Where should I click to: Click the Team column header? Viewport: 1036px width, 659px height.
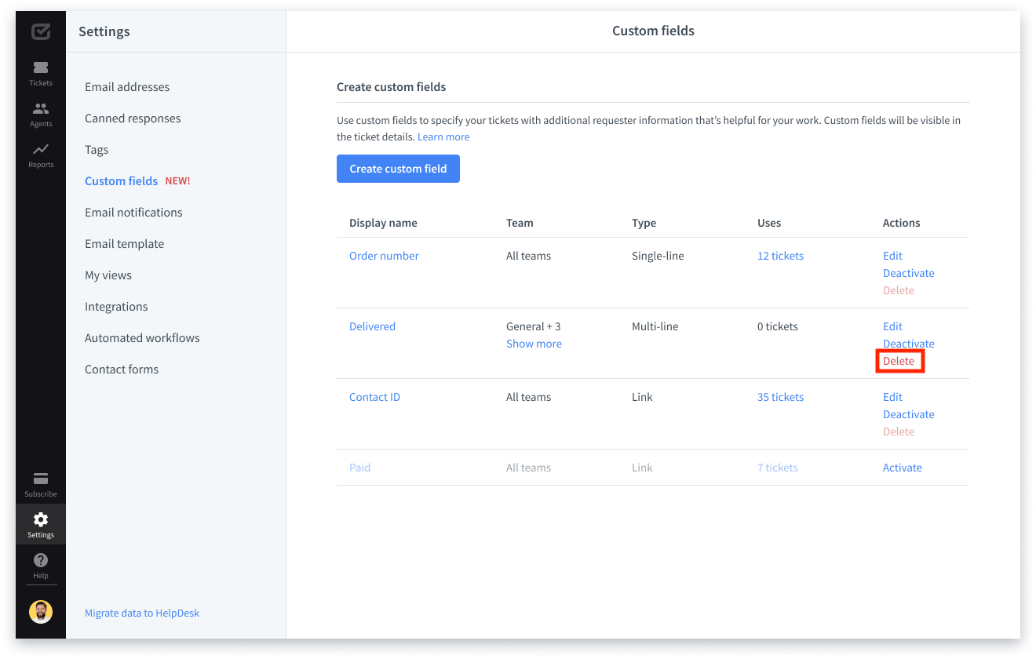click(x=520, y=223)
